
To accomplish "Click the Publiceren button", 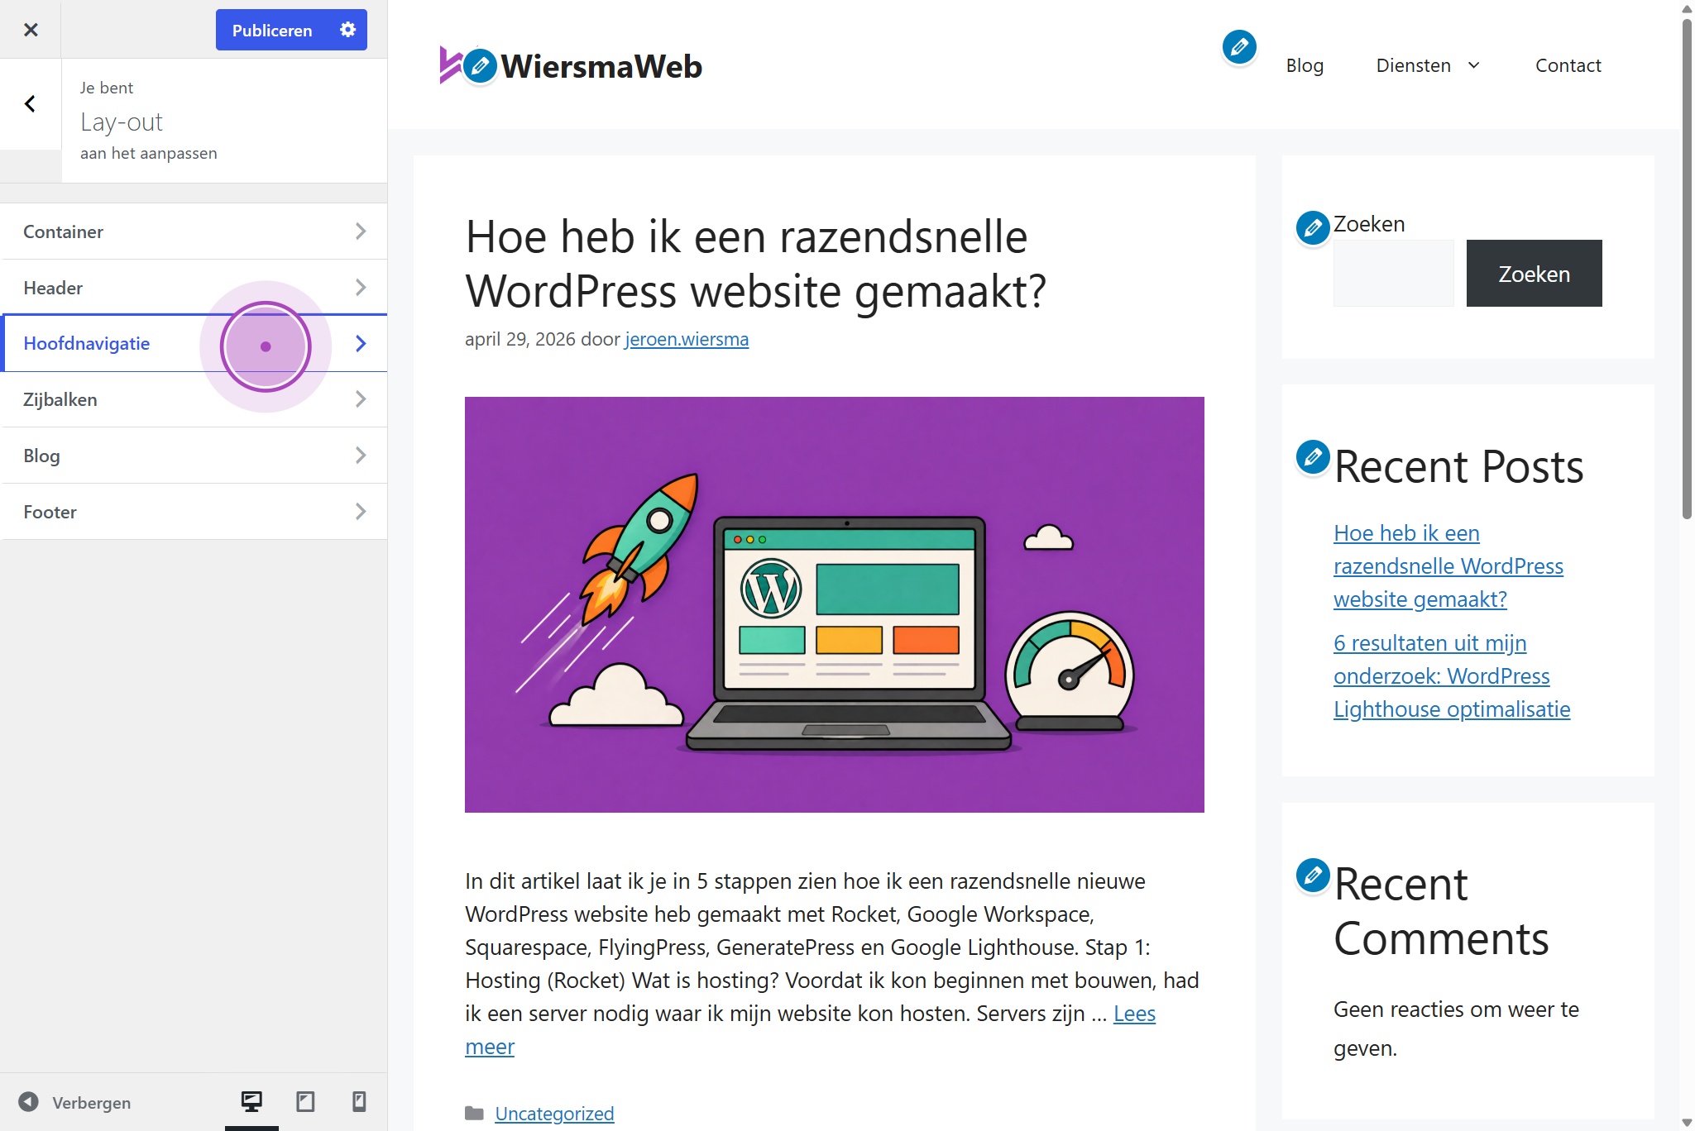I will [272, 30].
